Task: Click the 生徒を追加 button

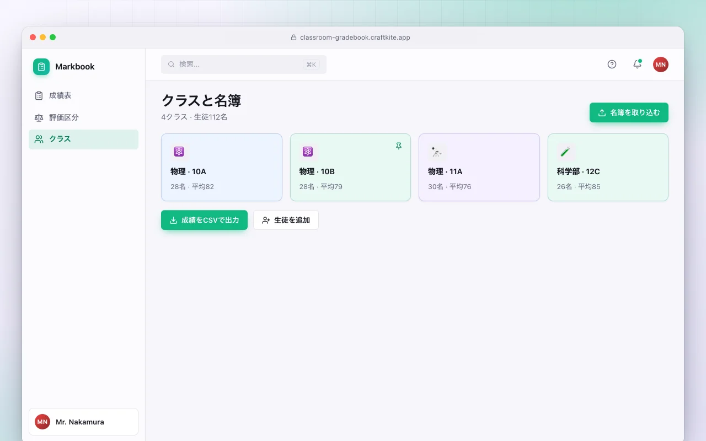Action: point(286,220)
